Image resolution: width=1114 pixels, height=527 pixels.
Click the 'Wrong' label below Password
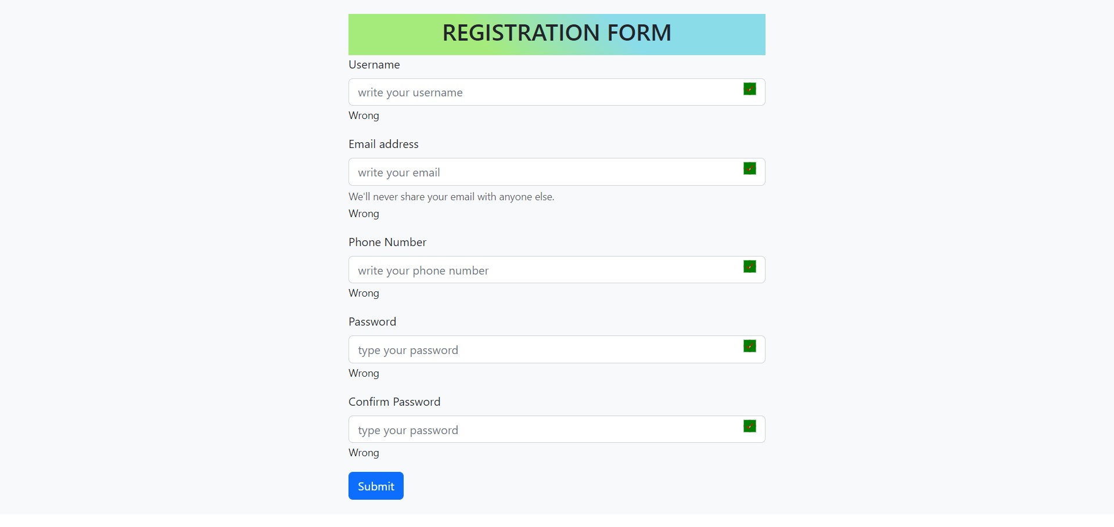[x=364, y=373]
